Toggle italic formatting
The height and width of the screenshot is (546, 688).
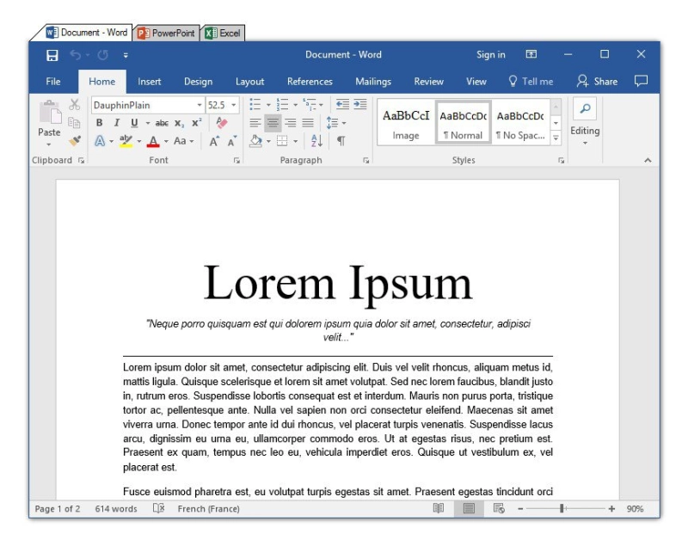(117, 123)
